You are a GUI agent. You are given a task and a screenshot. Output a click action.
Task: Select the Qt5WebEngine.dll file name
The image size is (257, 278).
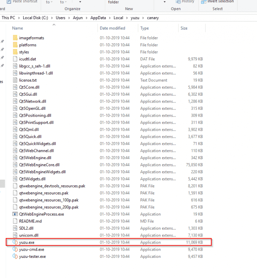[x=35, y=158]
